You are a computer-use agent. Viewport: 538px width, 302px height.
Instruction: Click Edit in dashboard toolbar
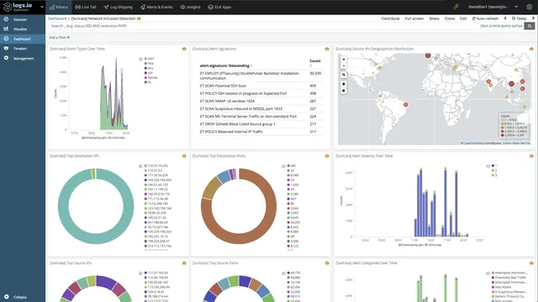463,18
